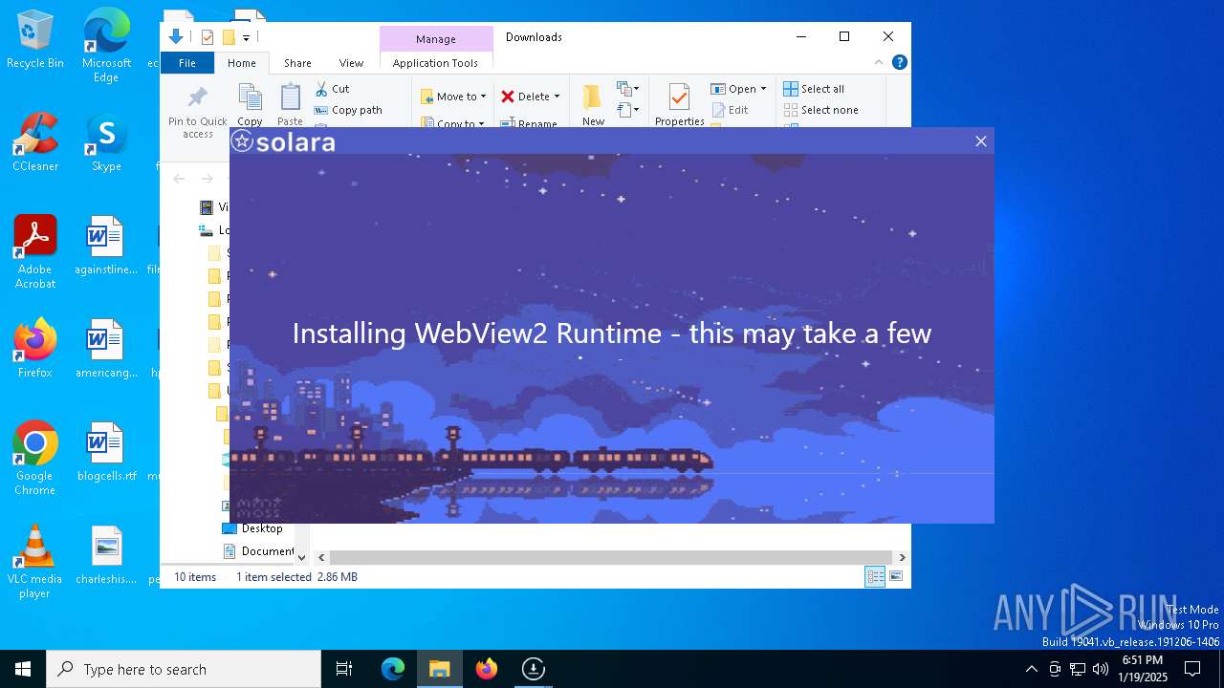Click quick access toolbar New folder icon
Viewport: 1224px width, 688px height.
[x=229, y=37]
